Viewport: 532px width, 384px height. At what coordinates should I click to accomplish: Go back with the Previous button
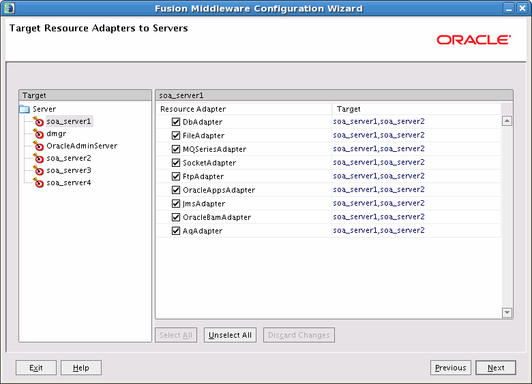[451, 368]
